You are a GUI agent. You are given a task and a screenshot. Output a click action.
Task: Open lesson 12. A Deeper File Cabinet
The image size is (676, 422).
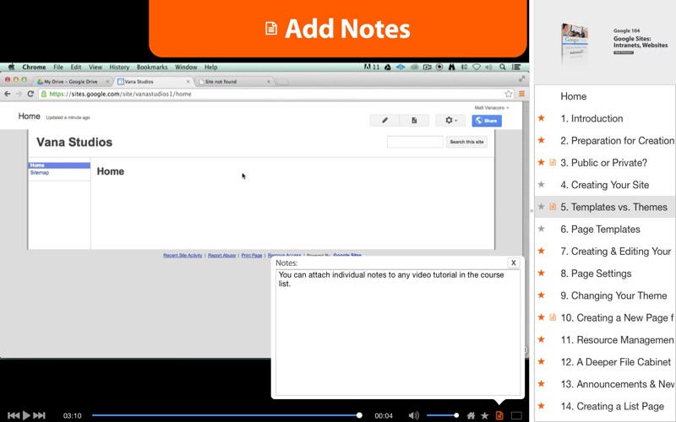tap(616, 362)
